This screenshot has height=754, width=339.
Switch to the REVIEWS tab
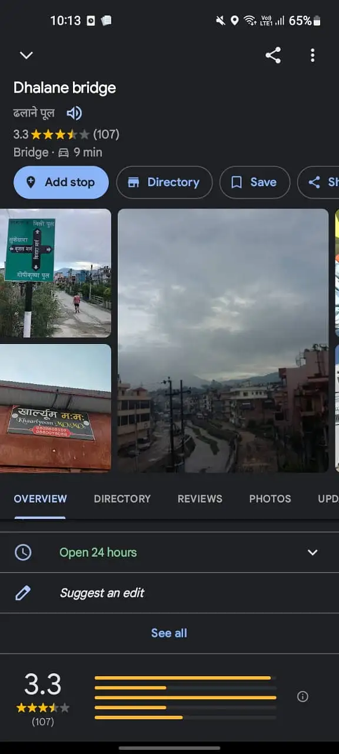[x=200, y=498]
